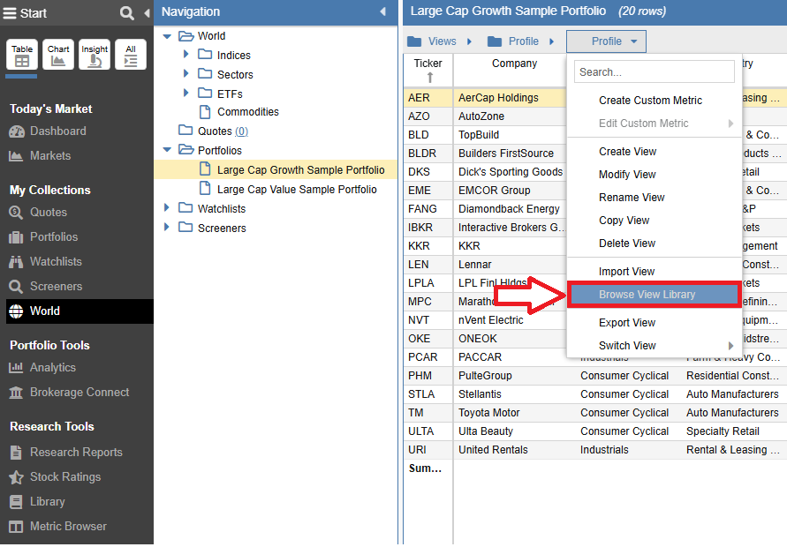
Task: Select the ULTA ticker cell
Action: 428,431
